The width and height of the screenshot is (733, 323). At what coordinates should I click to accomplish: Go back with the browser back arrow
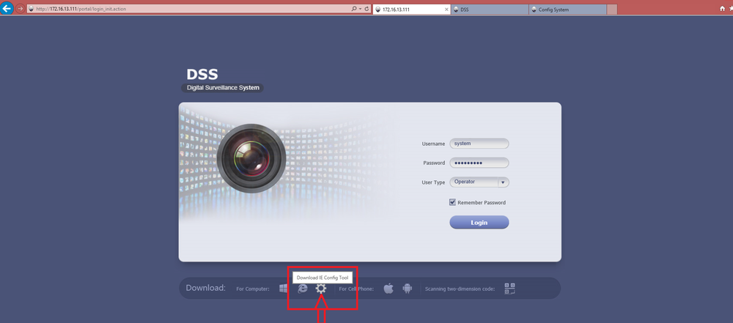tap(6, 8)
